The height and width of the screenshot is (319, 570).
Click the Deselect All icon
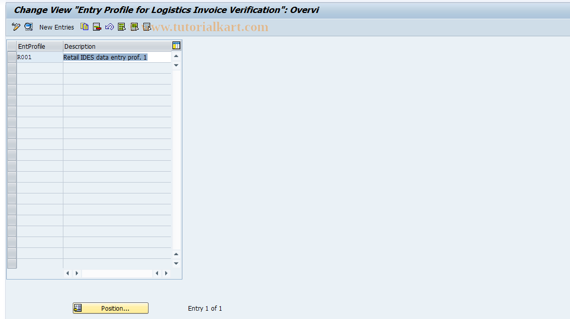coord(147,27)
